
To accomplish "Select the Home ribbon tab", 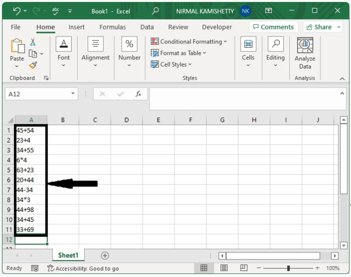I will [46, 27].
